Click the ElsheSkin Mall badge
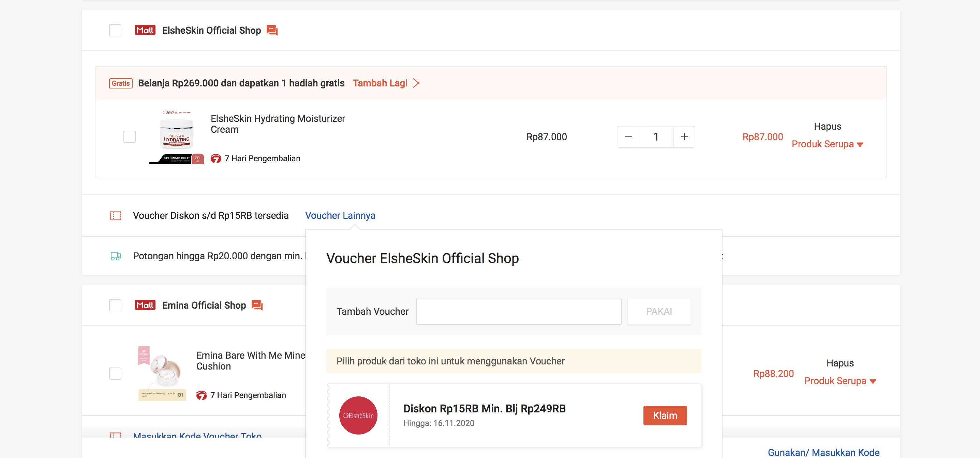980x458 pixels. coord(145,30)
